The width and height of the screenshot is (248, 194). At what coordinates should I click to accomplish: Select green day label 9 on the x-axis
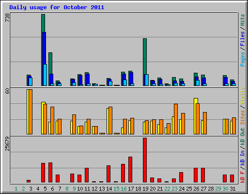pos(74,189)
